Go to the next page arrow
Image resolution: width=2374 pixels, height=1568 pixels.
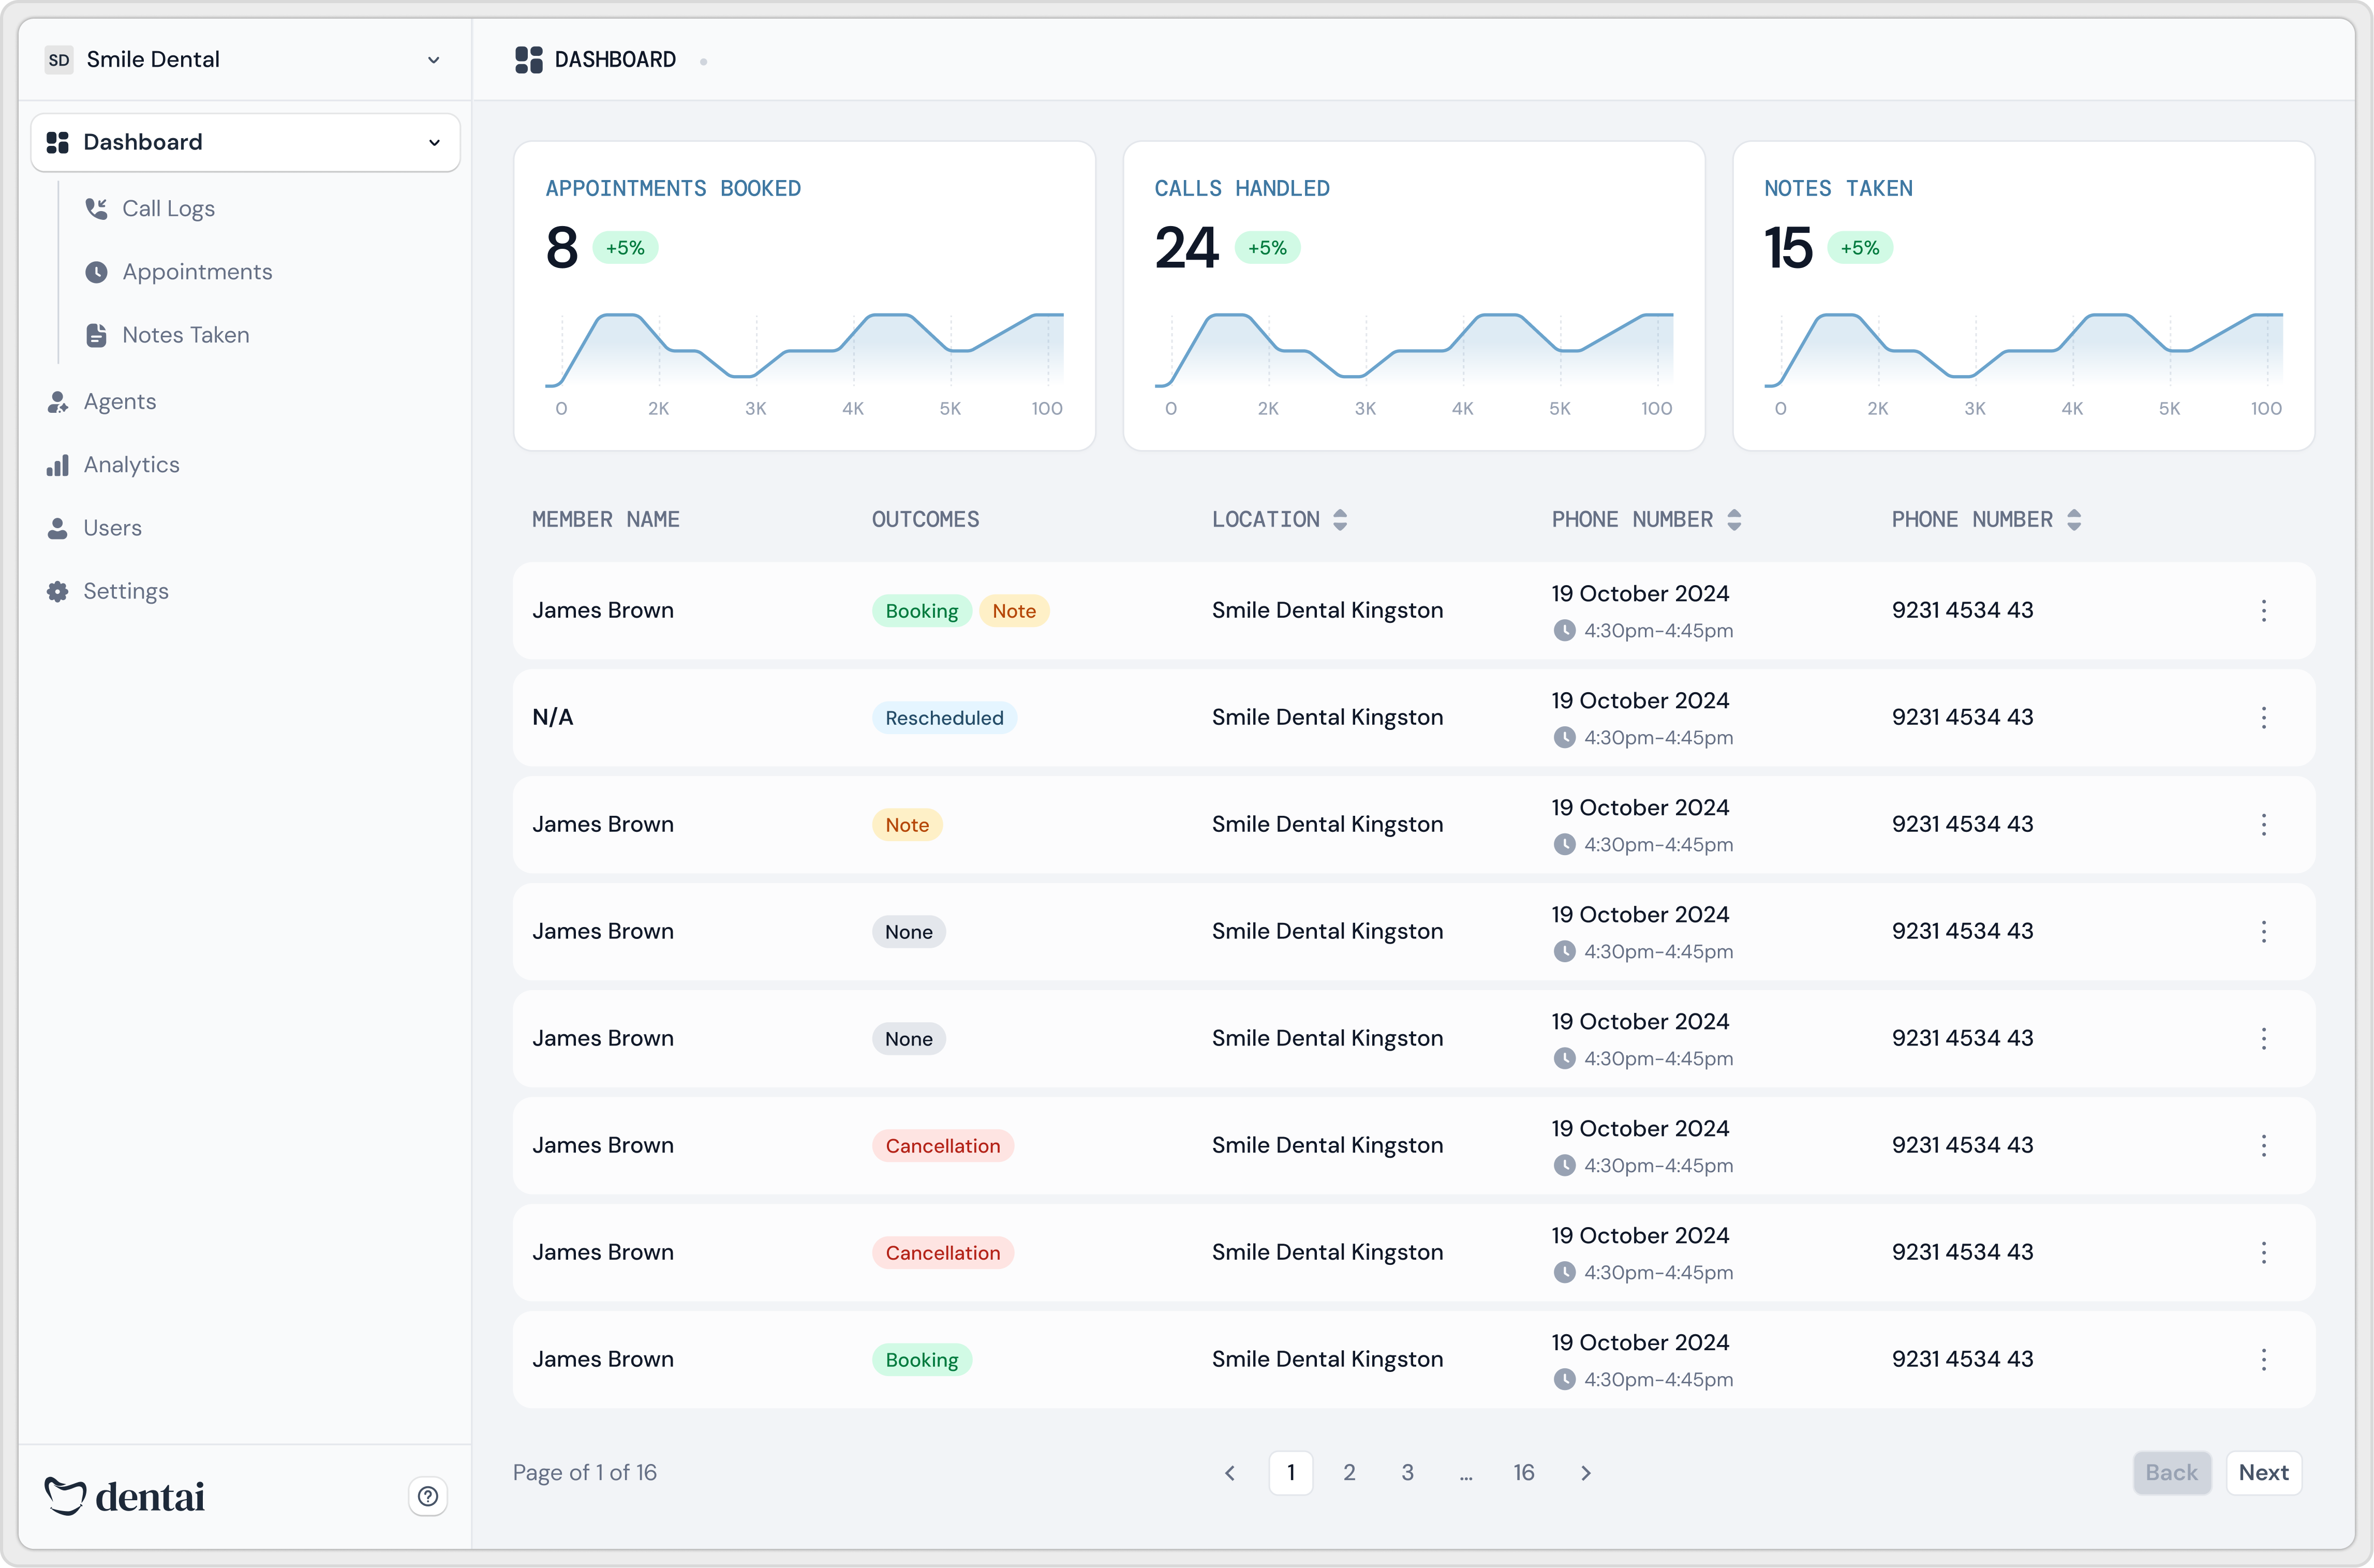point(1586,1473)
